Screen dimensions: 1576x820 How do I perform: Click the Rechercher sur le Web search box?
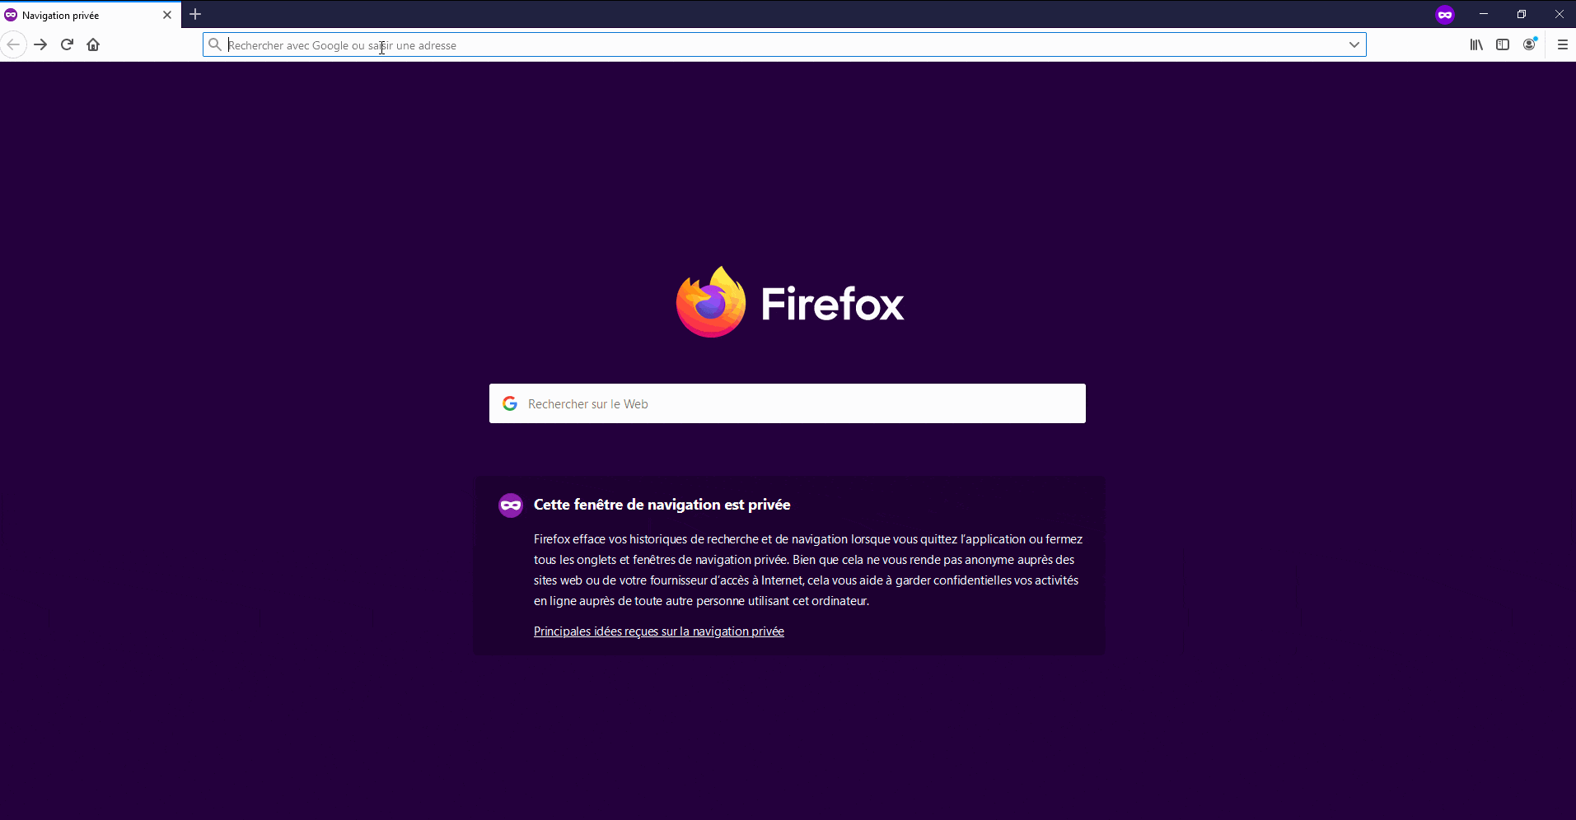pyautogui.click(x=788, y=403)
